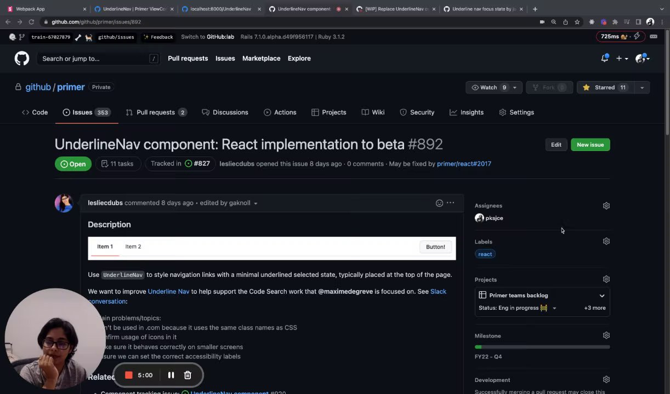Click the Starred button
The height and width of the screenshot is (394, 670).
[x=605, y=88]
